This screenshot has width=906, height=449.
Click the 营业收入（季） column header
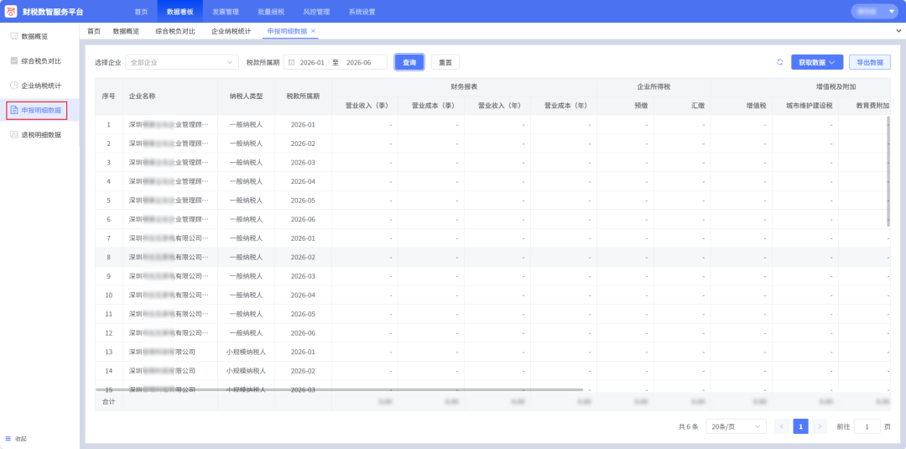tap(366, 106)
